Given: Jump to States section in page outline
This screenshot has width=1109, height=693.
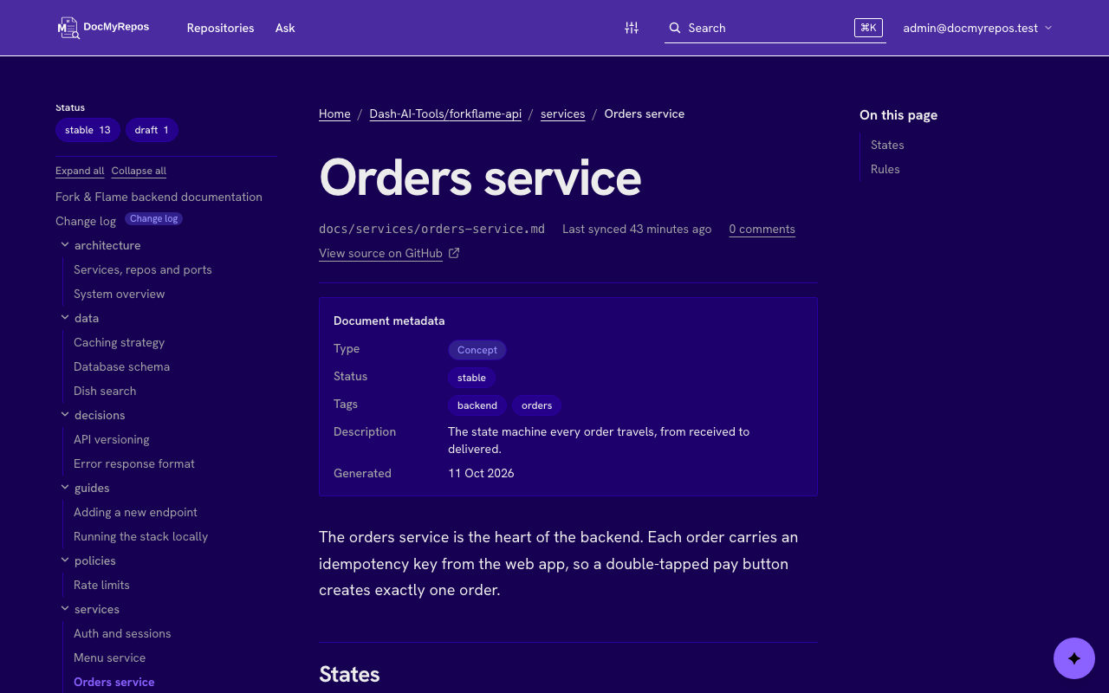Looking at the screenshot, I should [887, 145].
